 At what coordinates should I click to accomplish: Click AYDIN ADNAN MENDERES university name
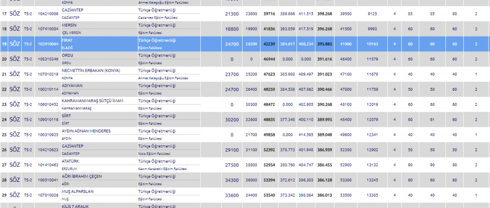click(x=86, y=131)
